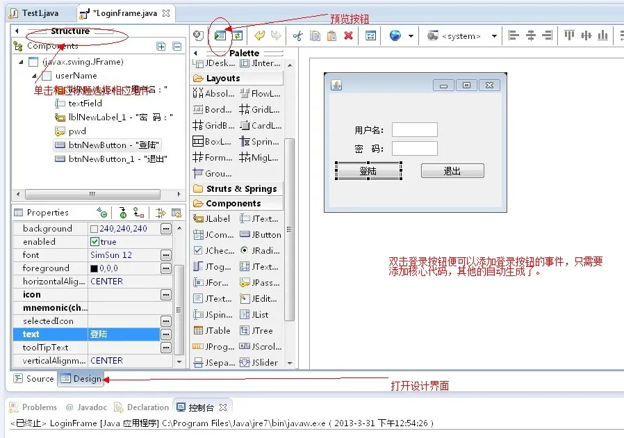
Task: Select JSlider in the palette
Action: pyautogui.click(x=258, y=362)
